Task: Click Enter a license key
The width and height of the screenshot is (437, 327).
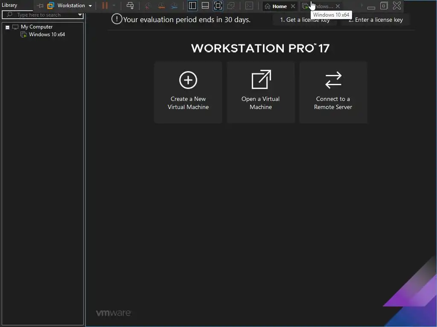Action: pos(376,20)
